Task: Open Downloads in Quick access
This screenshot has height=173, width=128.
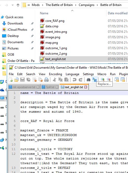Action: pos(15,23)
